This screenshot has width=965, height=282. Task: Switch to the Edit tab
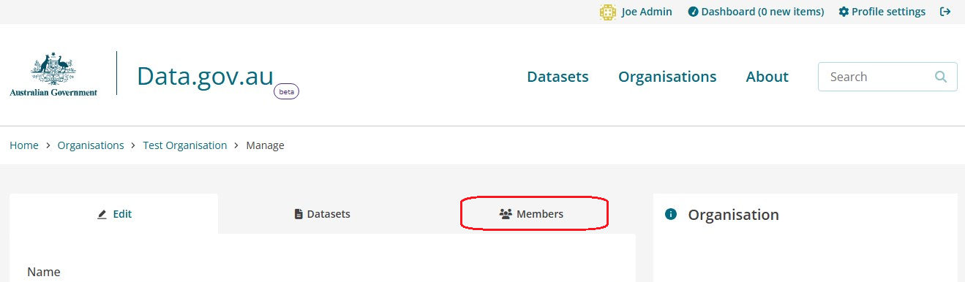pos(114,214)
